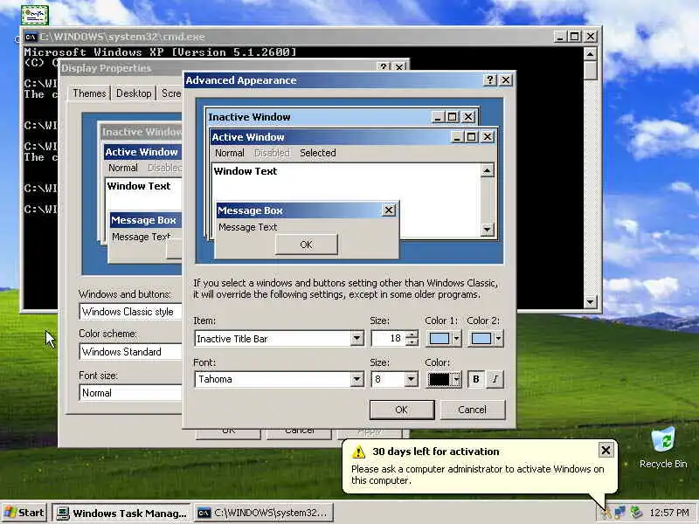
Task: Select the desktop icon at top-left corner
Action: 34,15
